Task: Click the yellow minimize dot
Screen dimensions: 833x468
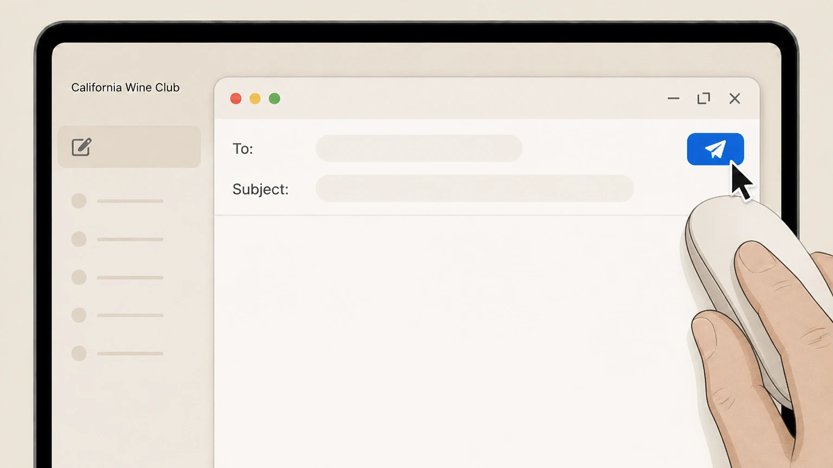Action: click(x=255, y=99)
